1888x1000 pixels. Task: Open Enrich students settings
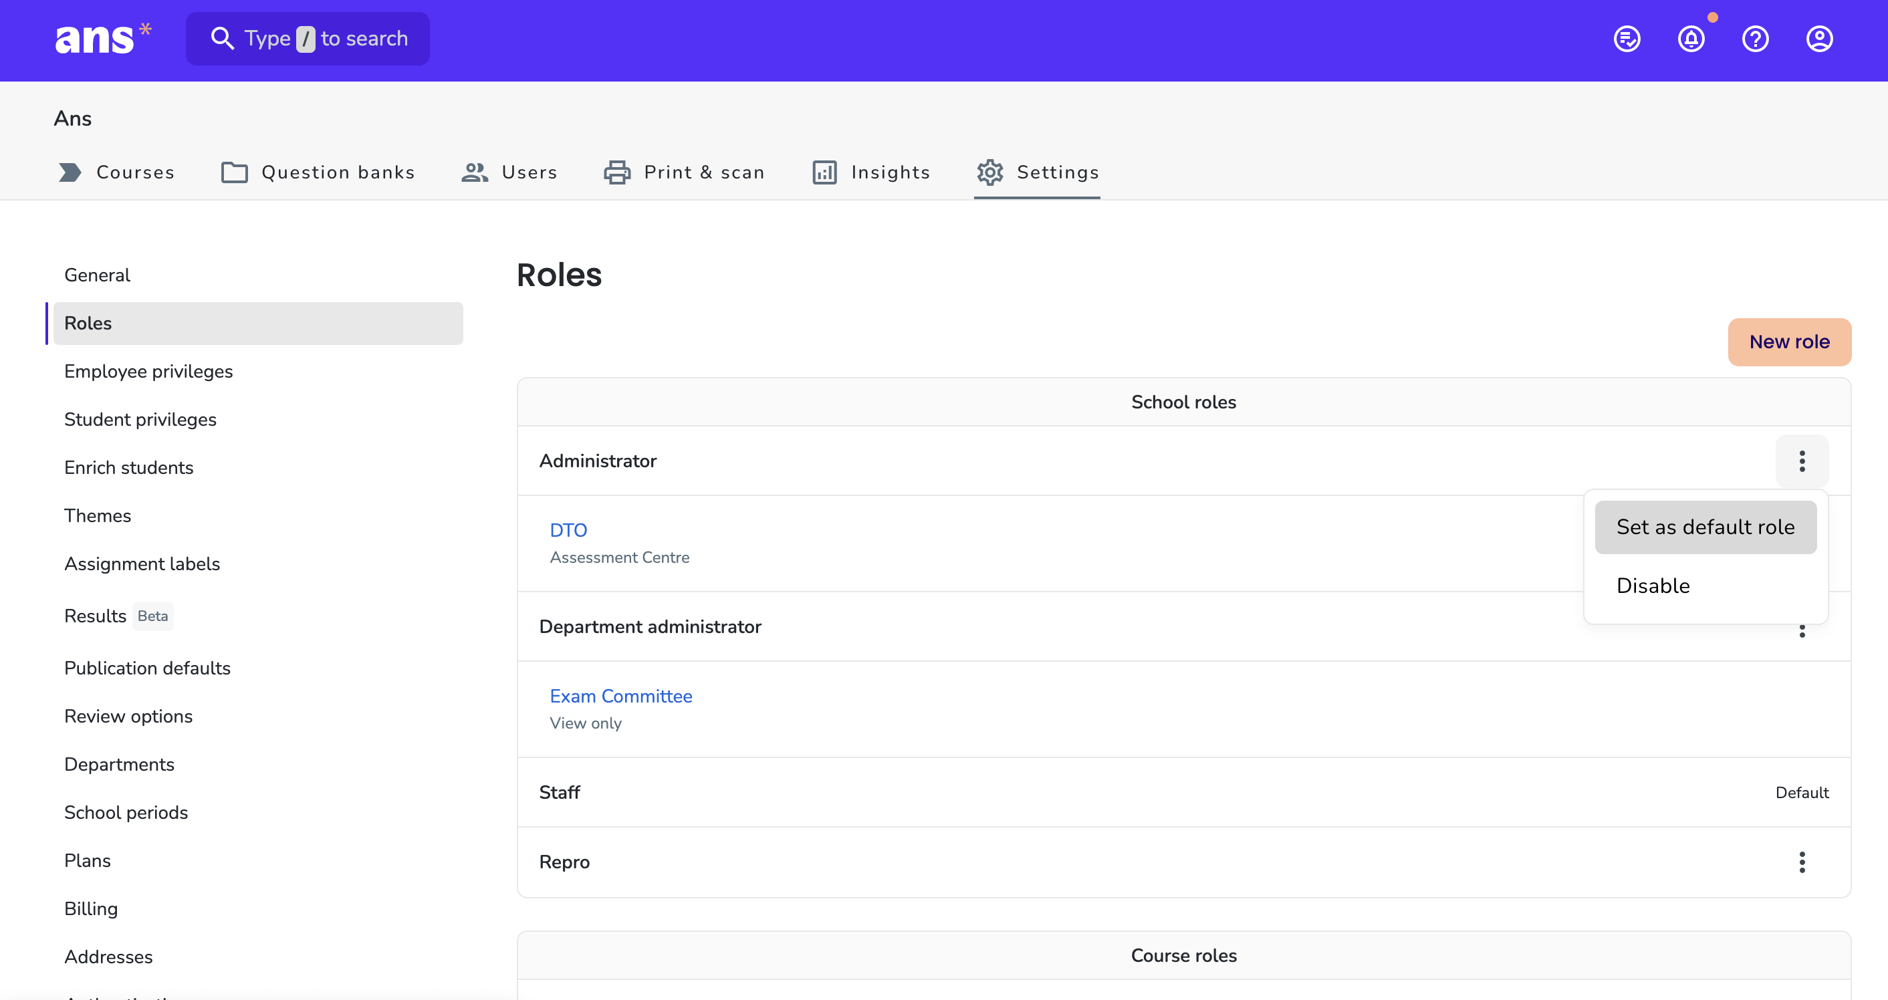(258, 467)
